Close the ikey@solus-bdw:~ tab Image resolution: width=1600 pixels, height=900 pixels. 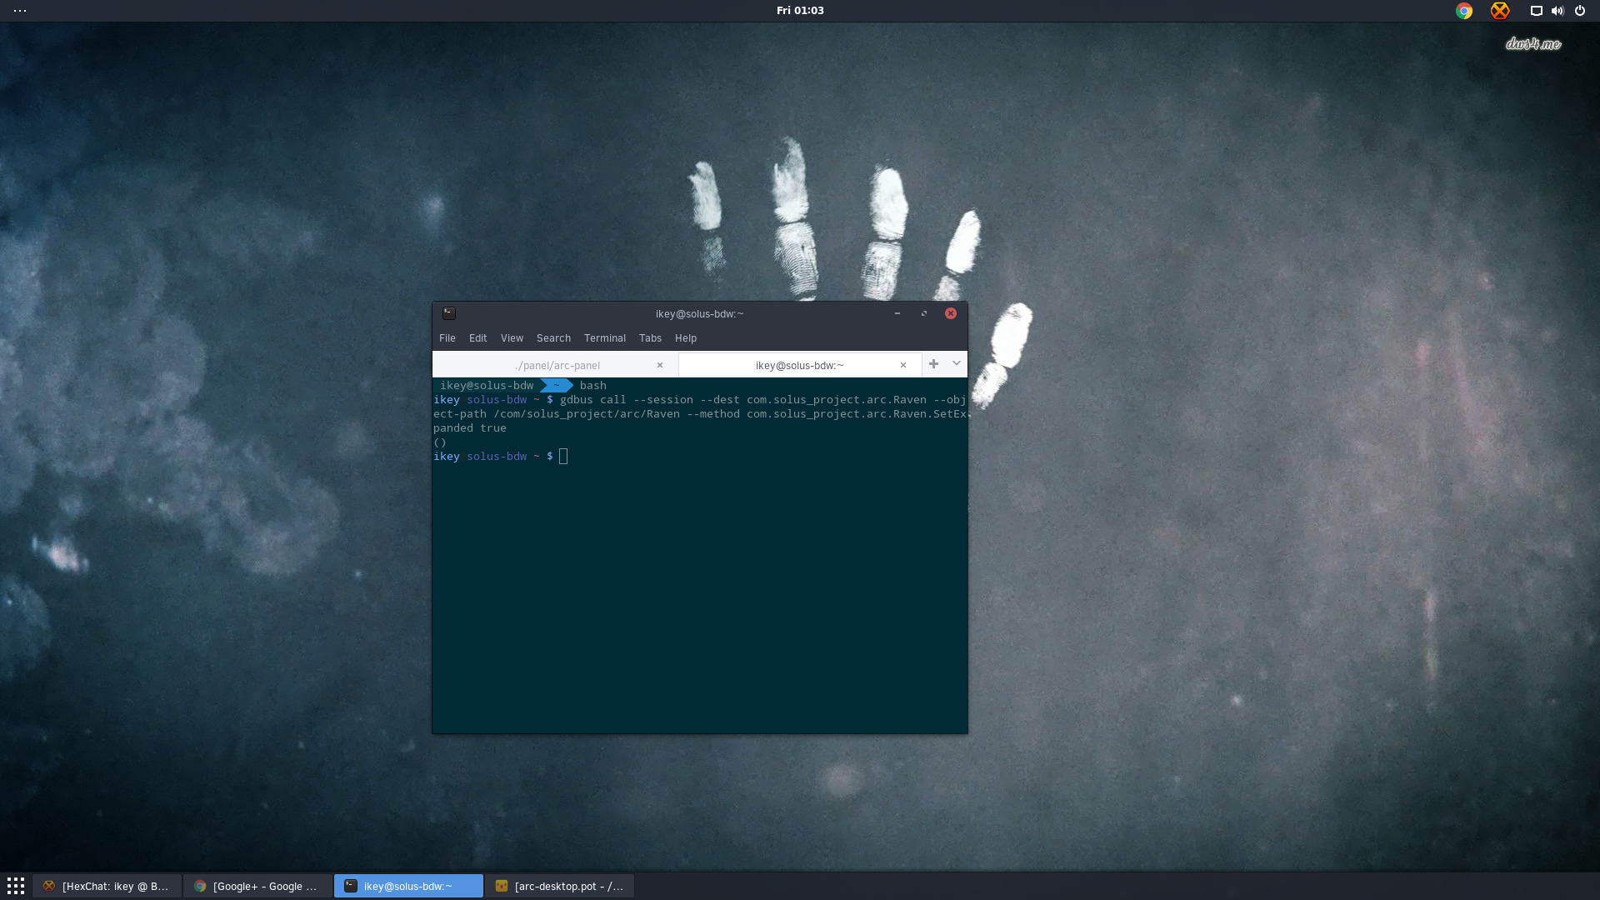[902, 365]
